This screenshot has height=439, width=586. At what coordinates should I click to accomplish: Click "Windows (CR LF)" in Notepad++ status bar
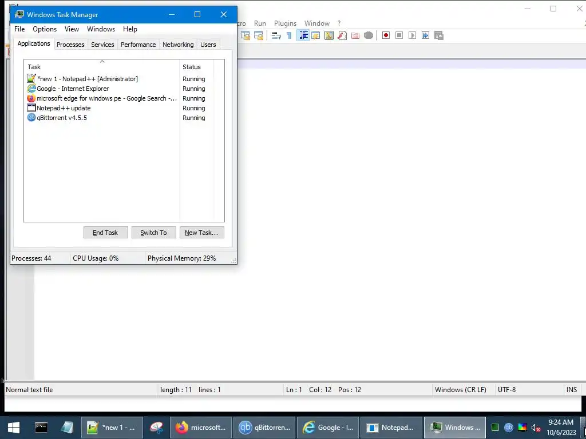point(461,390)
